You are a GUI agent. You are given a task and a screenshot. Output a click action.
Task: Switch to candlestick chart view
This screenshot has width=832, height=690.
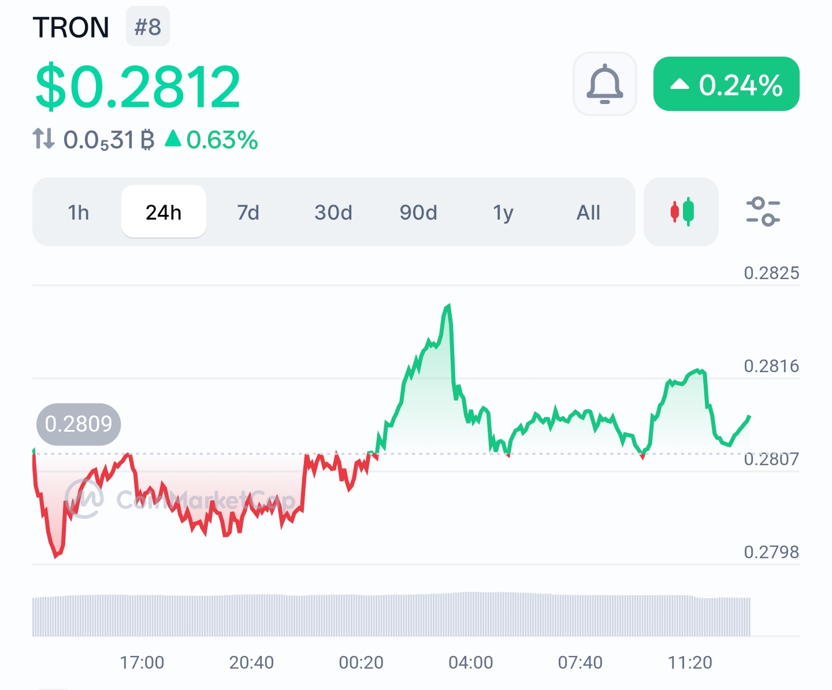point(681,212)
